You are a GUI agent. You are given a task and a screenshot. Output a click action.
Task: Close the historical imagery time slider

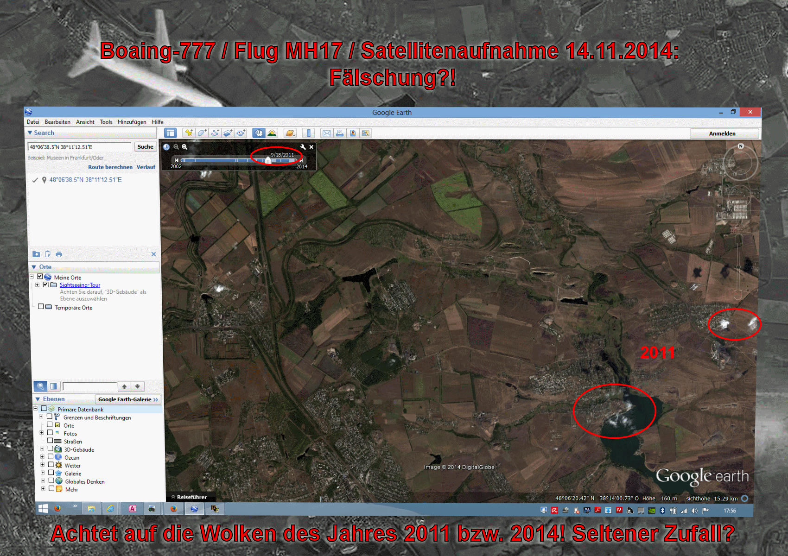[x=311, y=147]
